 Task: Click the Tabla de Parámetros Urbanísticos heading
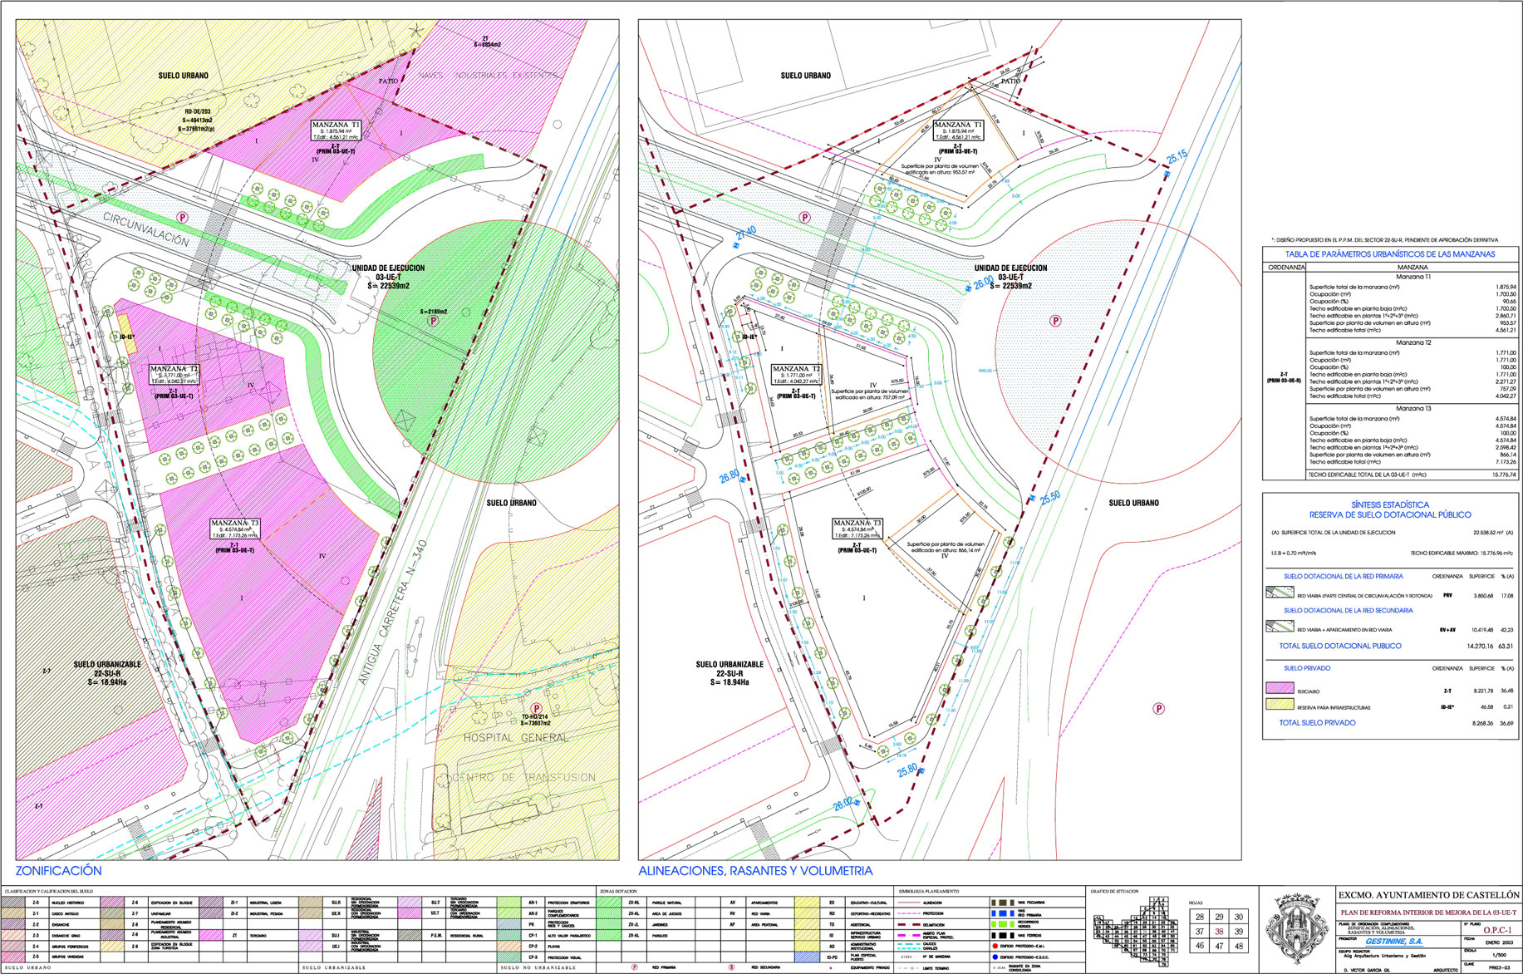[1390, 254]
